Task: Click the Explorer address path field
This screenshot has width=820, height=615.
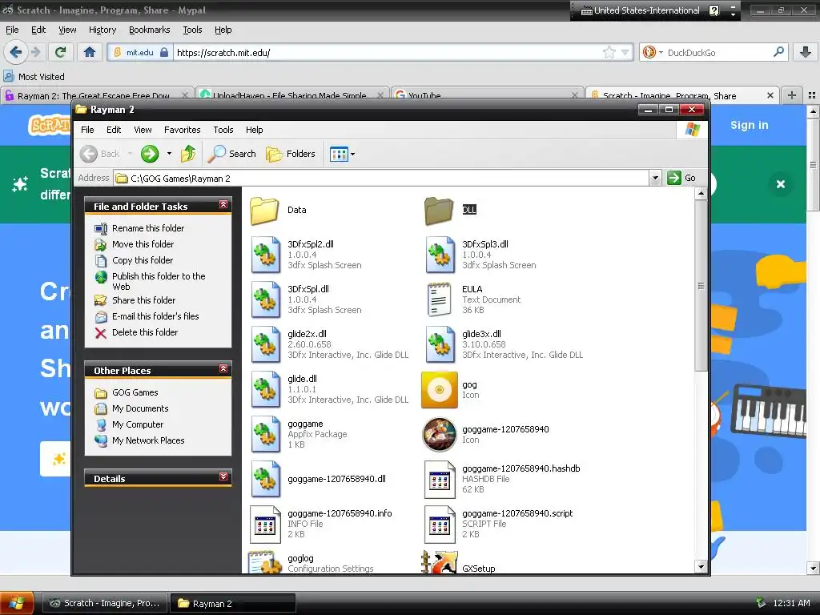Action: [381, 179]
